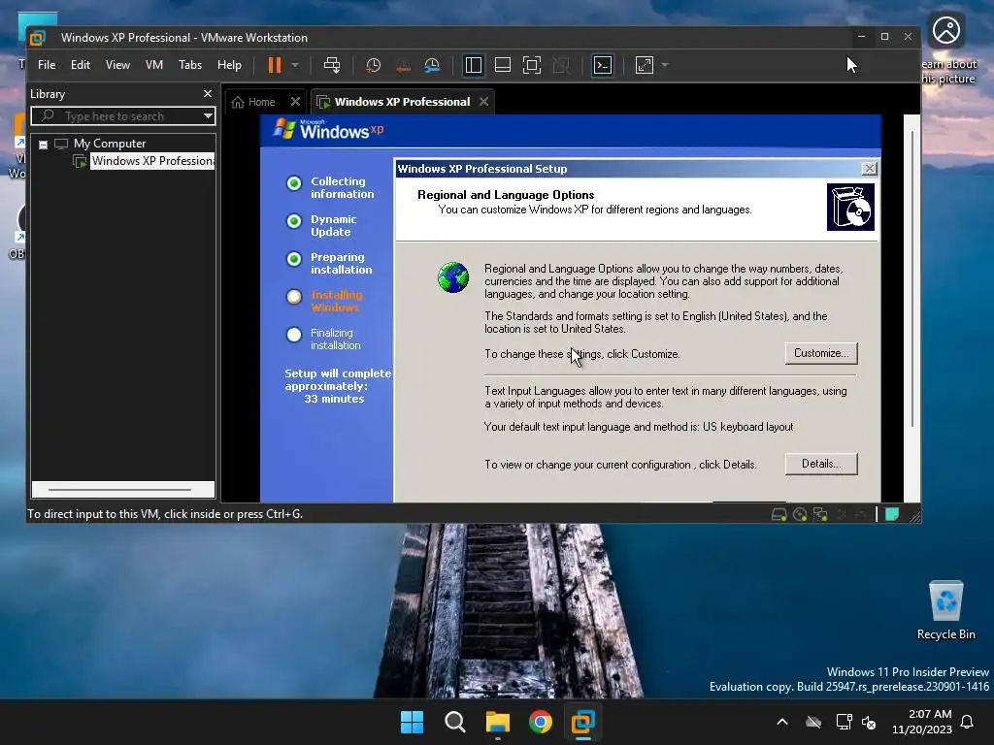Screen dimensions: 994x745
Task: Open File Explorer from the taskbar
Action: click(x=498, y=722)
